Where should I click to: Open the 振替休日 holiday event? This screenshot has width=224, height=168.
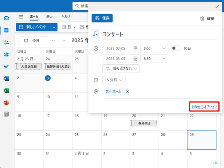click(x=57, y=67)
